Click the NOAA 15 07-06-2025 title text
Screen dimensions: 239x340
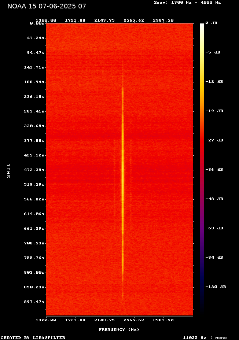47,6
